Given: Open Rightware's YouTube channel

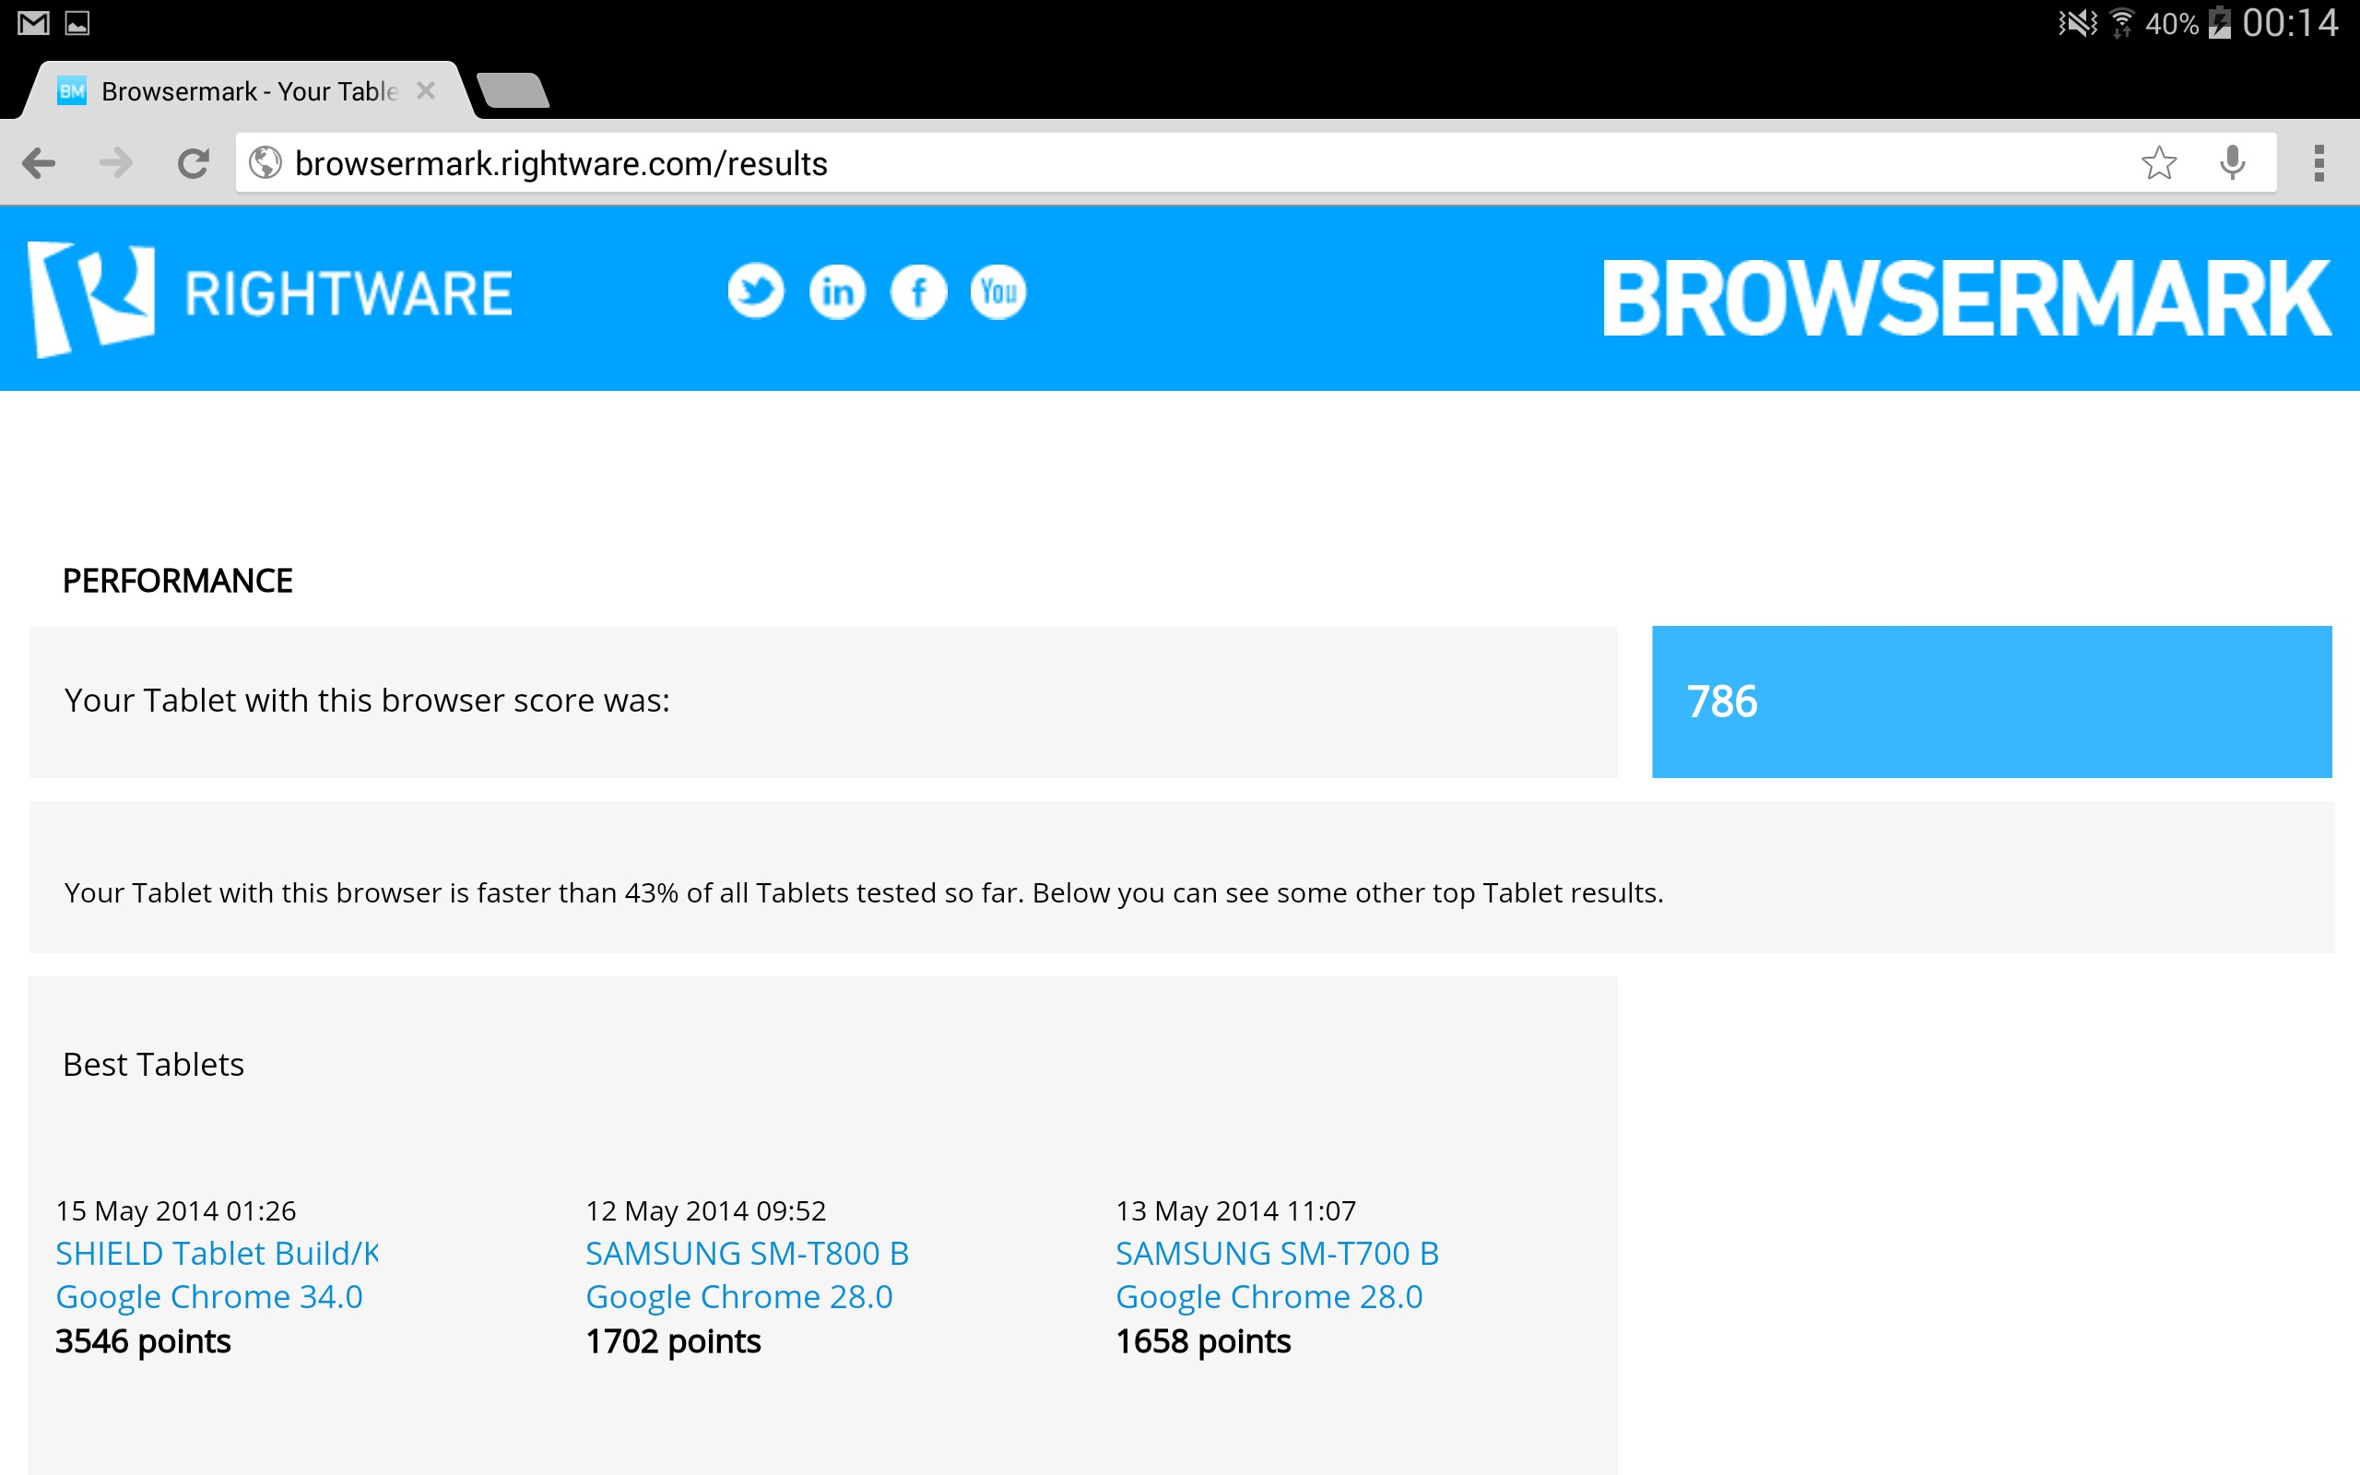Looking at the screenshot, I should 998,290.
